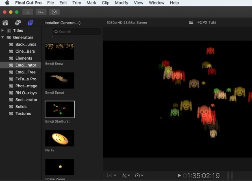Screen dimensions: 252x181
Task: Select the FxFa...y Pro category
Action: coord(26,79)
